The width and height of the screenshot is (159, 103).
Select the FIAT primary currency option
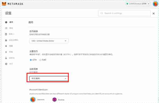coord(40,60)
